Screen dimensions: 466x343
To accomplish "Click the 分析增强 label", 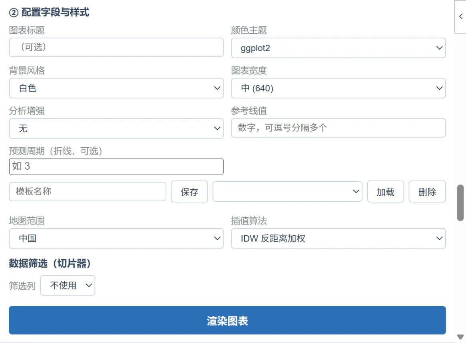I will [x=27, y=111].
